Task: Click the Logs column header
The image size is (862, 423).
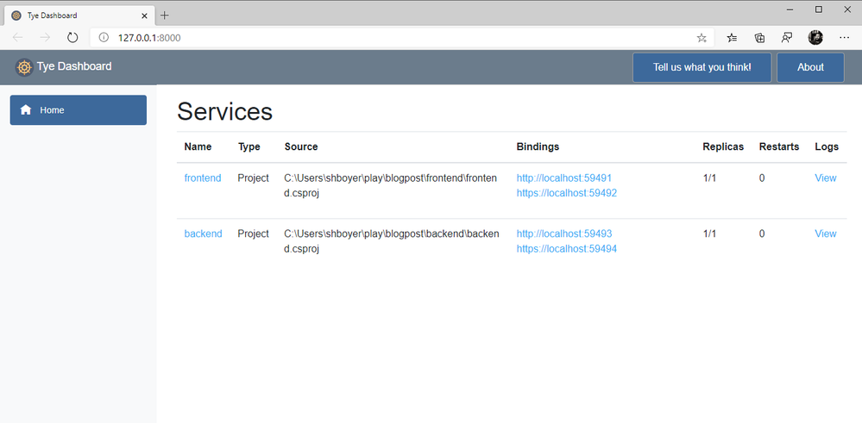Action: pyautogui.click(x=827, y=146)
